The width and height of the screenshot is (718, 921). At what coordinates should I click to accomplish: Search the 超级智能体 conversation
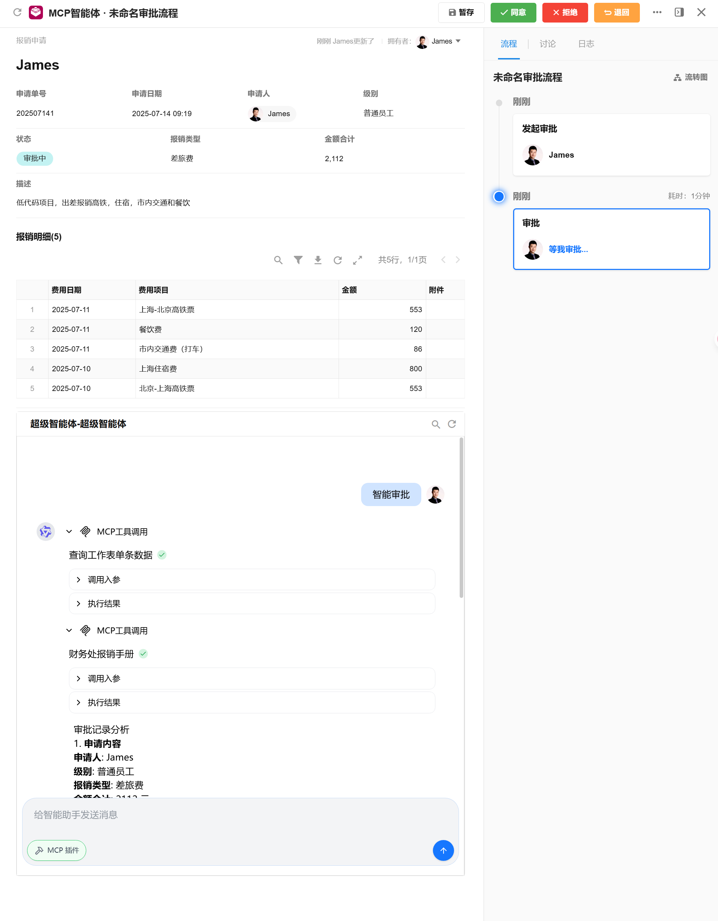click(435, 424)
